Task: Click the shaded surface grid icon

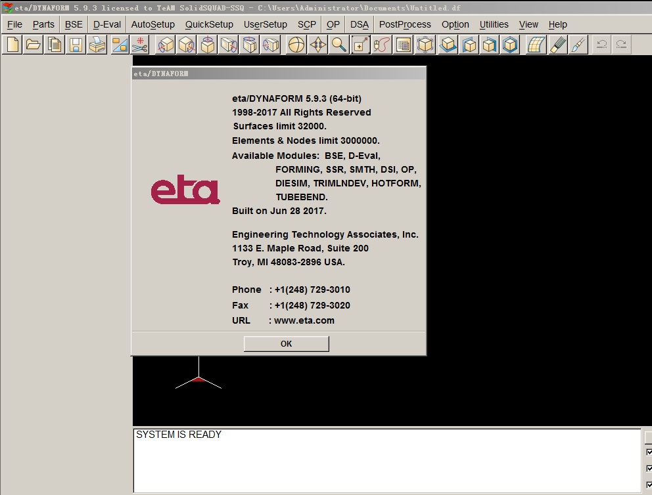Action: point(536,45)
